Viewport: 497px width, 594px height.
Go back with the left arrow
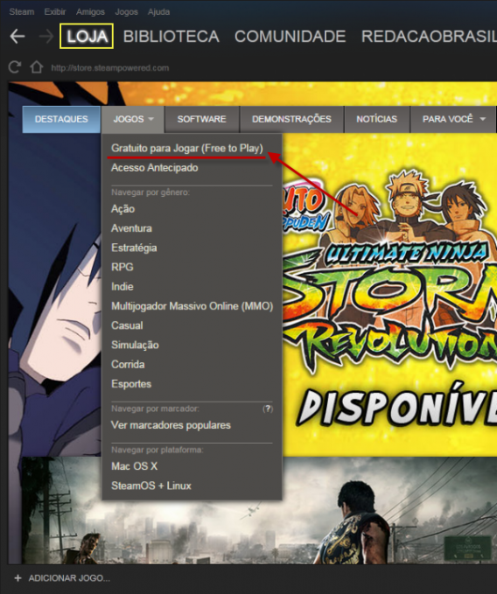coord(17,37)
